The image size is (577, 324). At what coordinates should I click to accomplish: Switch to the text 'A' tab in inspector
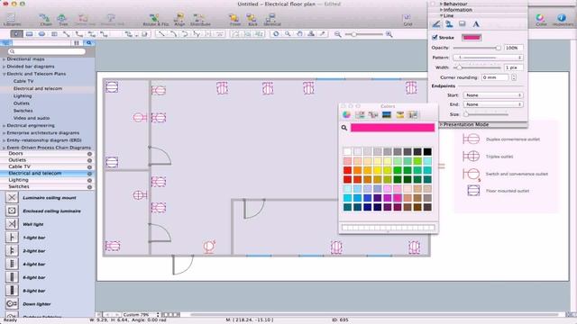[x=476, y=24]
